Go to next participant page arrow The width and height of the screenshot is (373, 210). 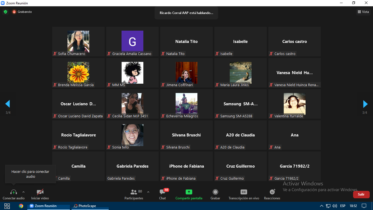365,104
